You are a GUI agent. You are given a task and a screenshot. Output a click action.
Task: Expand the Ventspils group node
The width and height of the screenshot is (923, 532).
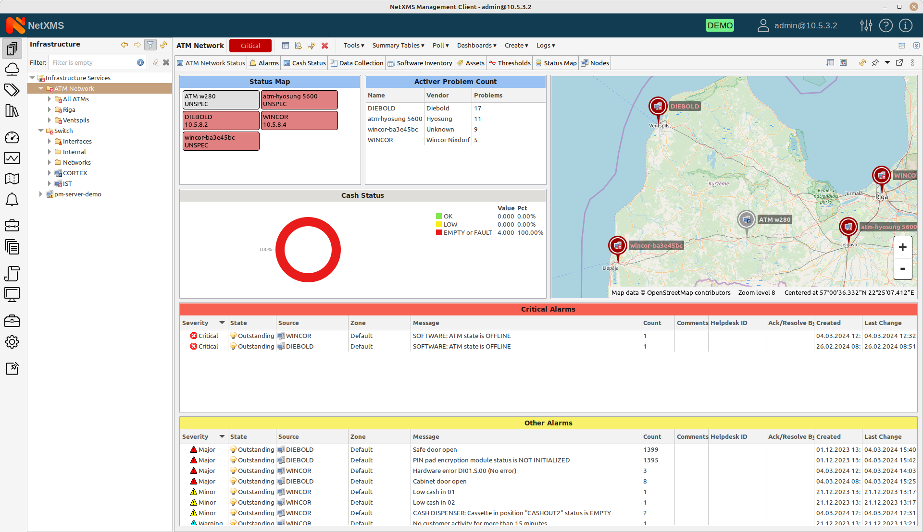50,121
